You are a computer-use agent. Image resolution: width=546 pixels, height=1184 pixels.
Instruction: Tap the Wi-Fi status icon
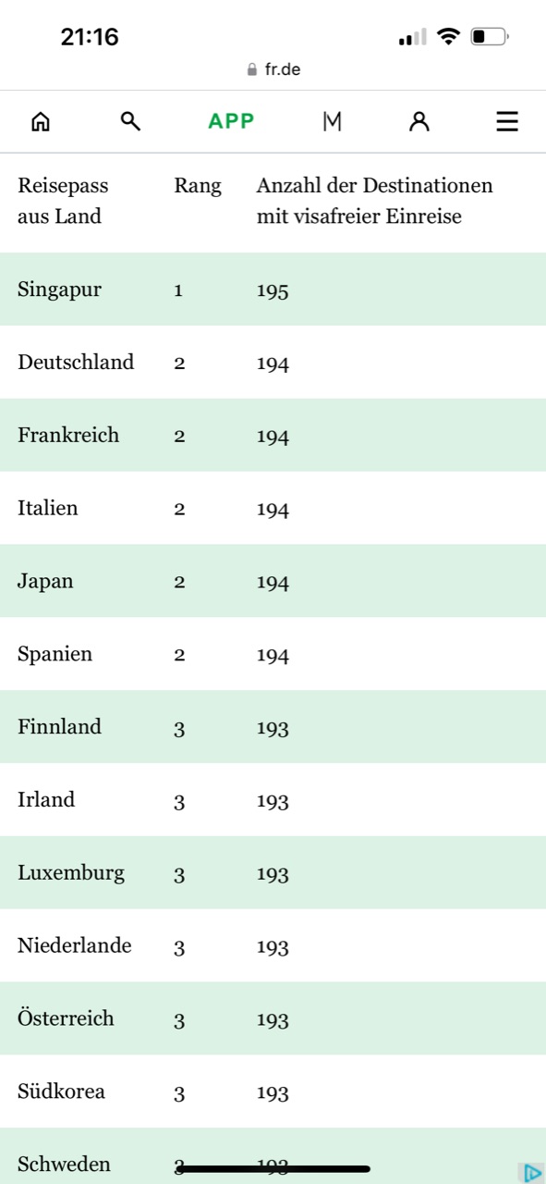click(449, 37)
